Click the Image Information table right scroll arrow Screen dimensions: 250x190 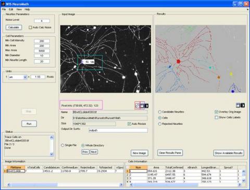click(121, 185)
